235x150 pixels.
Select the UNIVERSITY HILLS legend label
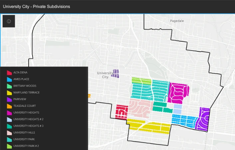pyautogui.click(x=24, y=133)
